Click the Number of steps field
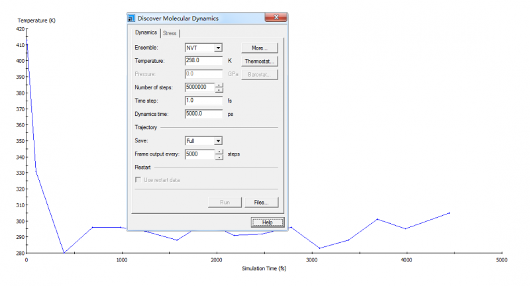The image size is (530, 286). (200, 87)
